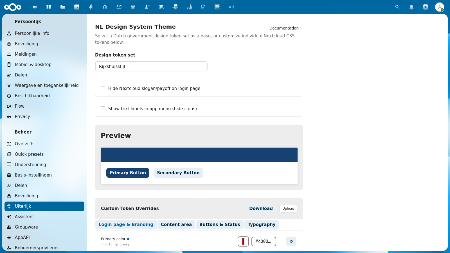Open the red Primary color swatch picker
The width and height of the screenshot is (450, 253).
[243, 241]
